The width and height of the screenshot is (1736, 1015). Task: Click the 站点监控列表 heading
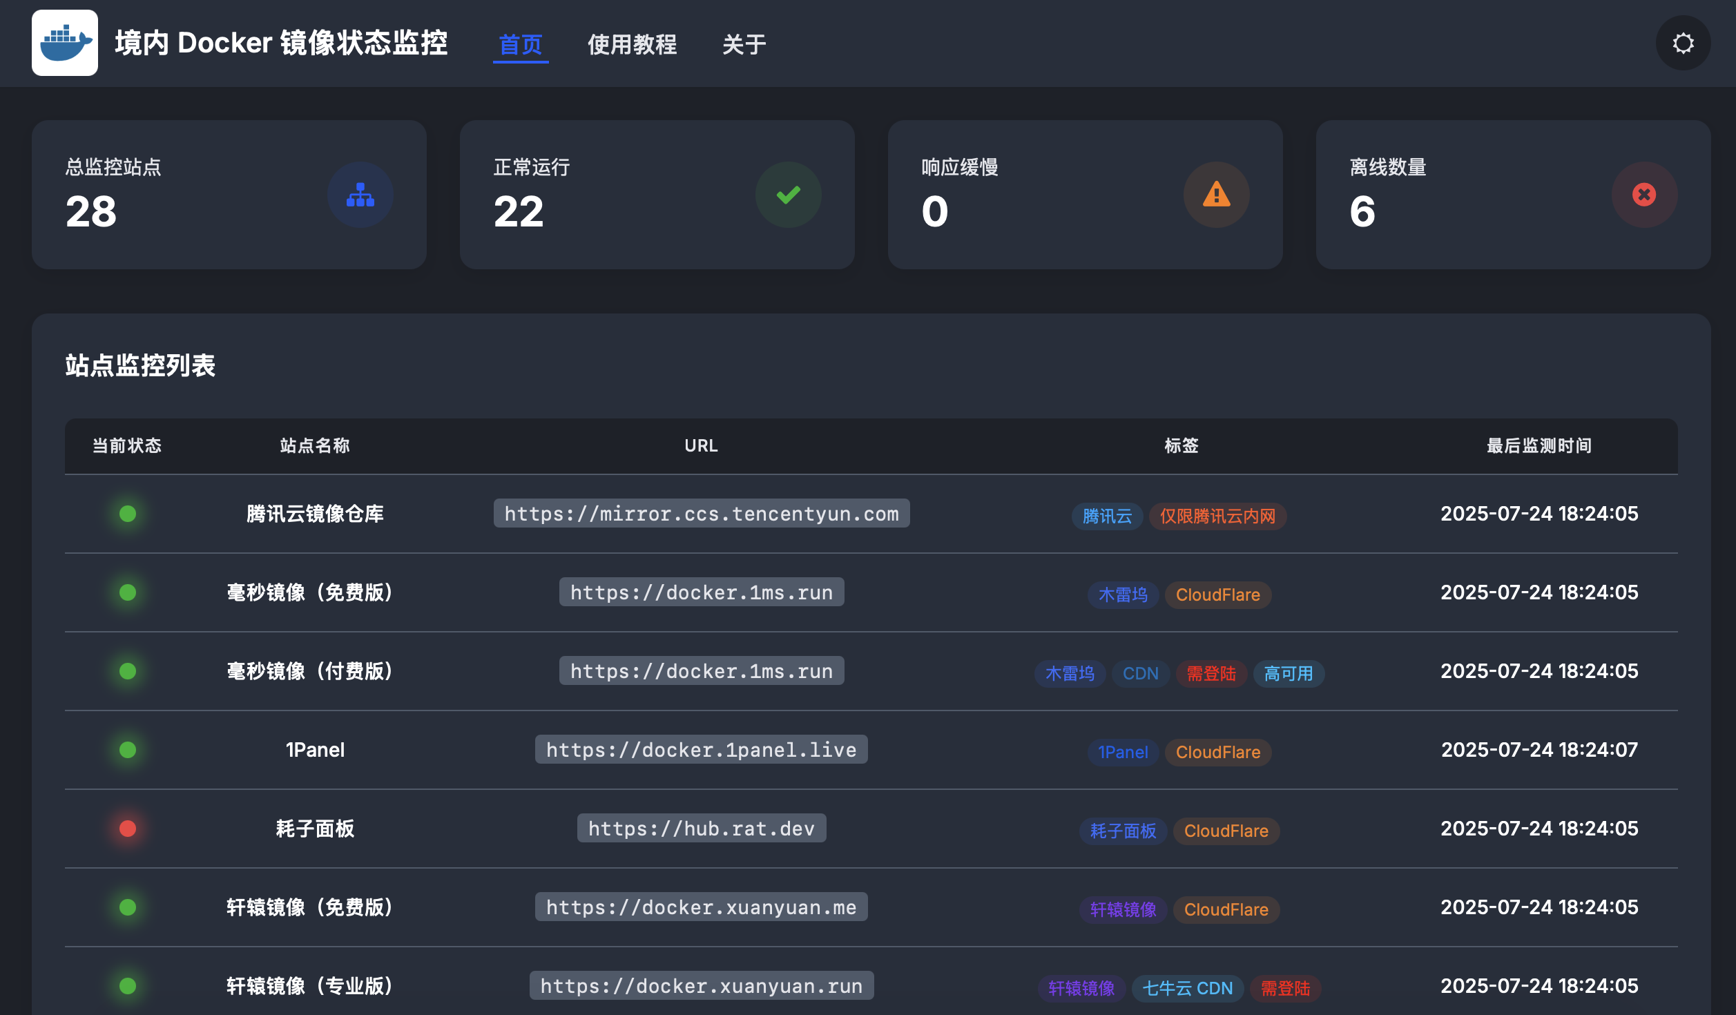click(x=141, y=366)
